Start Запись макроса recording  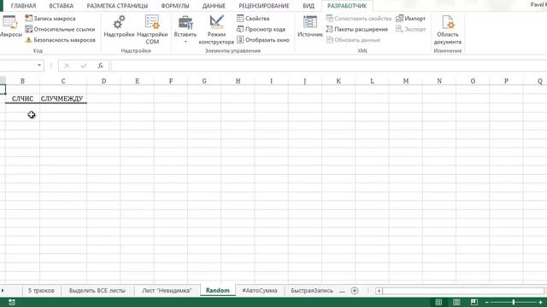[50, 19]
